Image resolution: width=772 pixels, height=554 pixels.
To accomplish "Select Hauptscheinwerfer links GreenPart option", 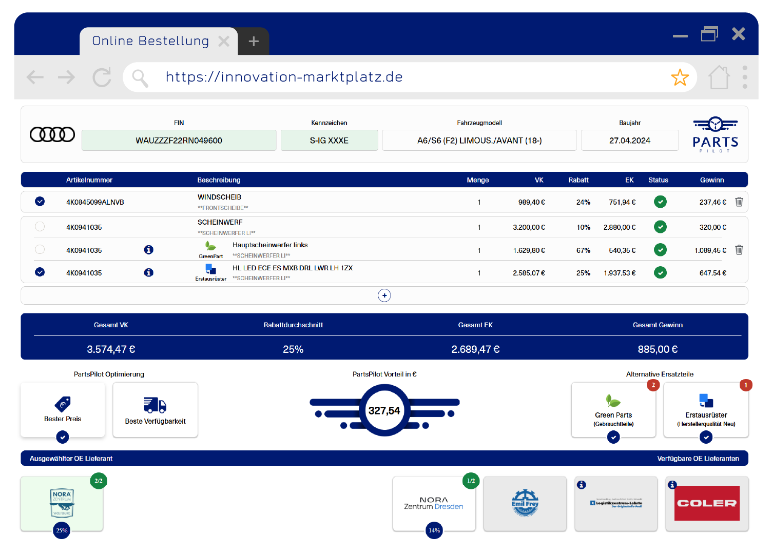I will pyautogui.click(x=40, y=250).
